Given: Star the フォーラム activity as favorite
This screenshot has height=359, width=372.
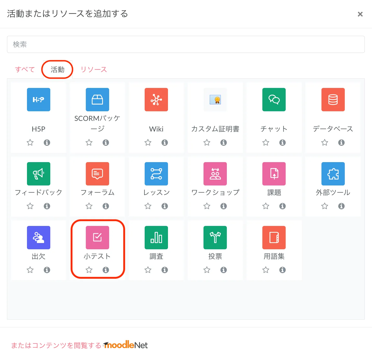Looking at the screenshot, I should tap(89, 206).
